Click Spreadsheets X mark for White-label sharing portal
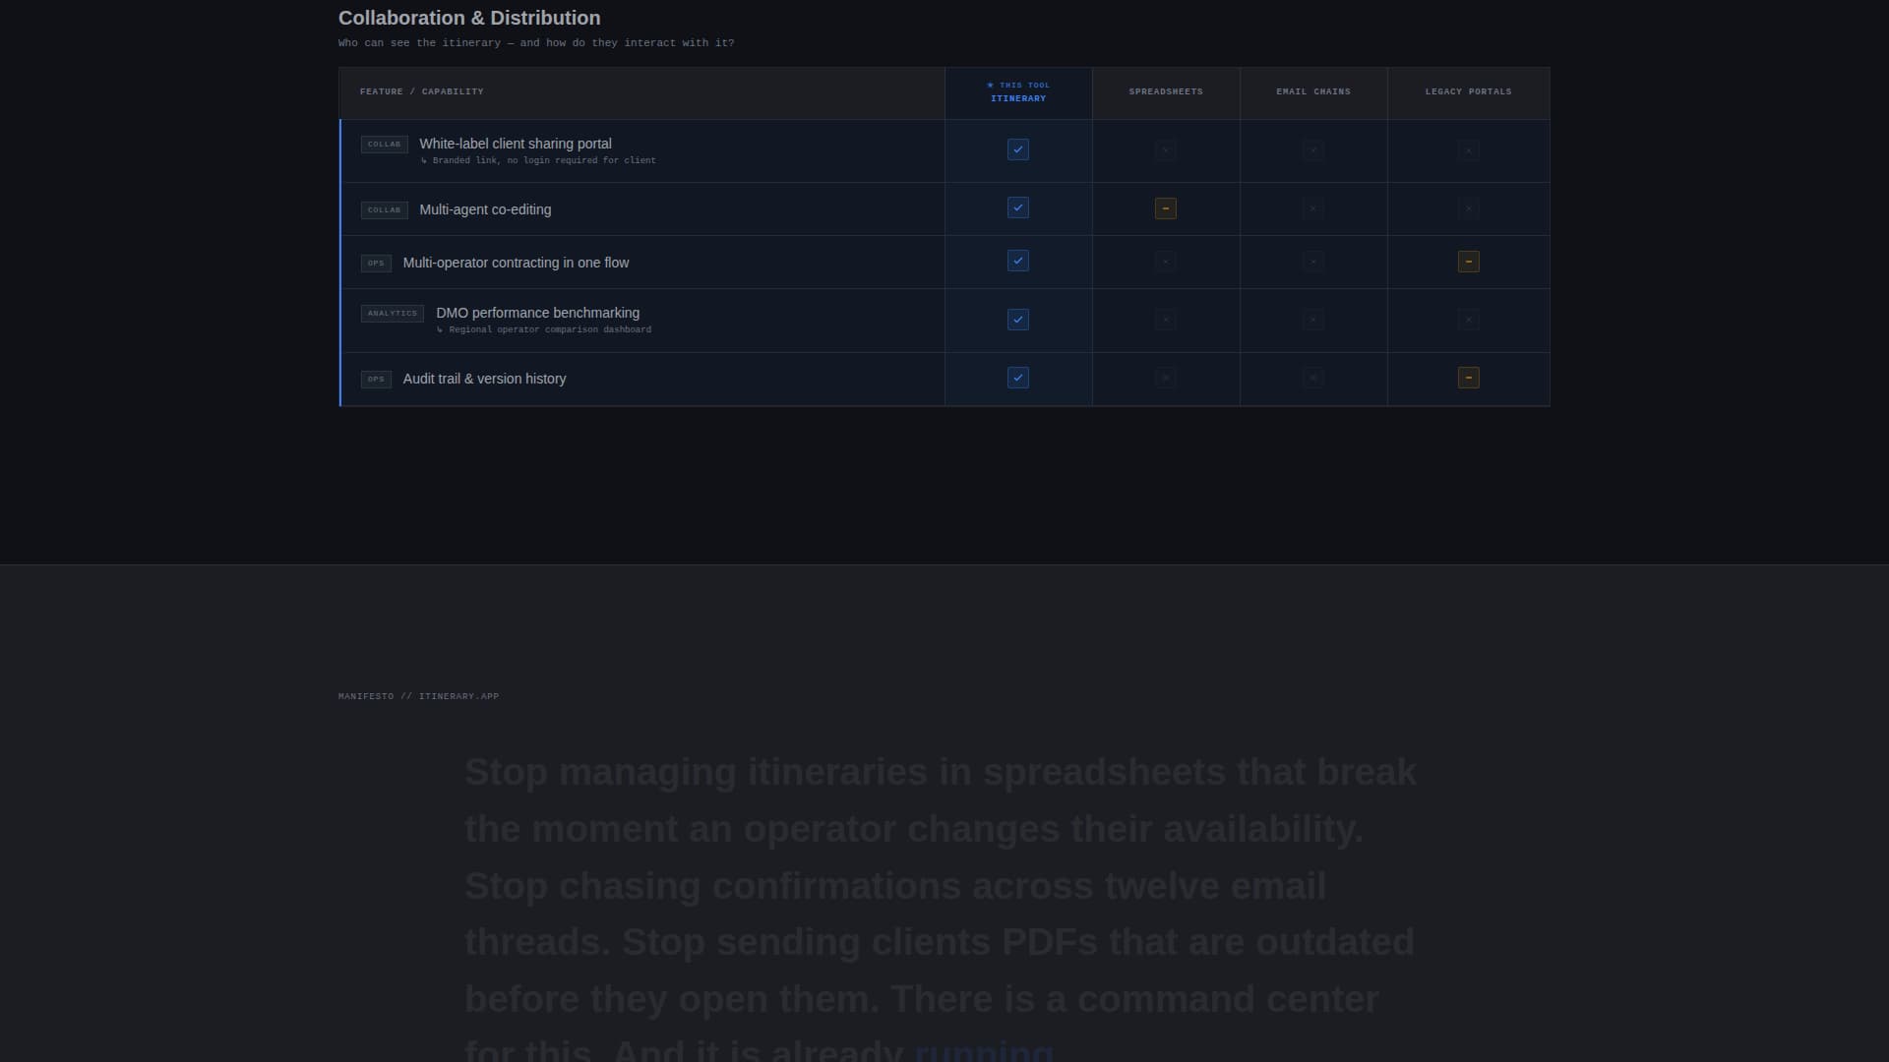The image size is (1889, 1062). point(1166,150)
